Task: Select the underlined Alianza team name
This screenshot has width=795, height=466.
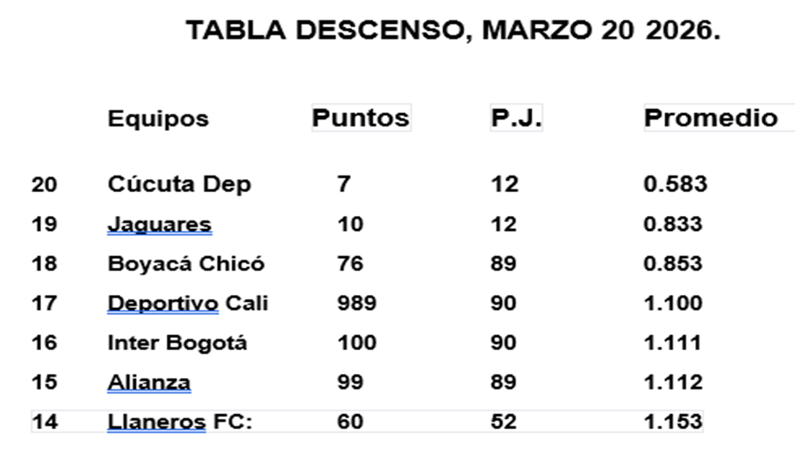Action: (148, 383)
